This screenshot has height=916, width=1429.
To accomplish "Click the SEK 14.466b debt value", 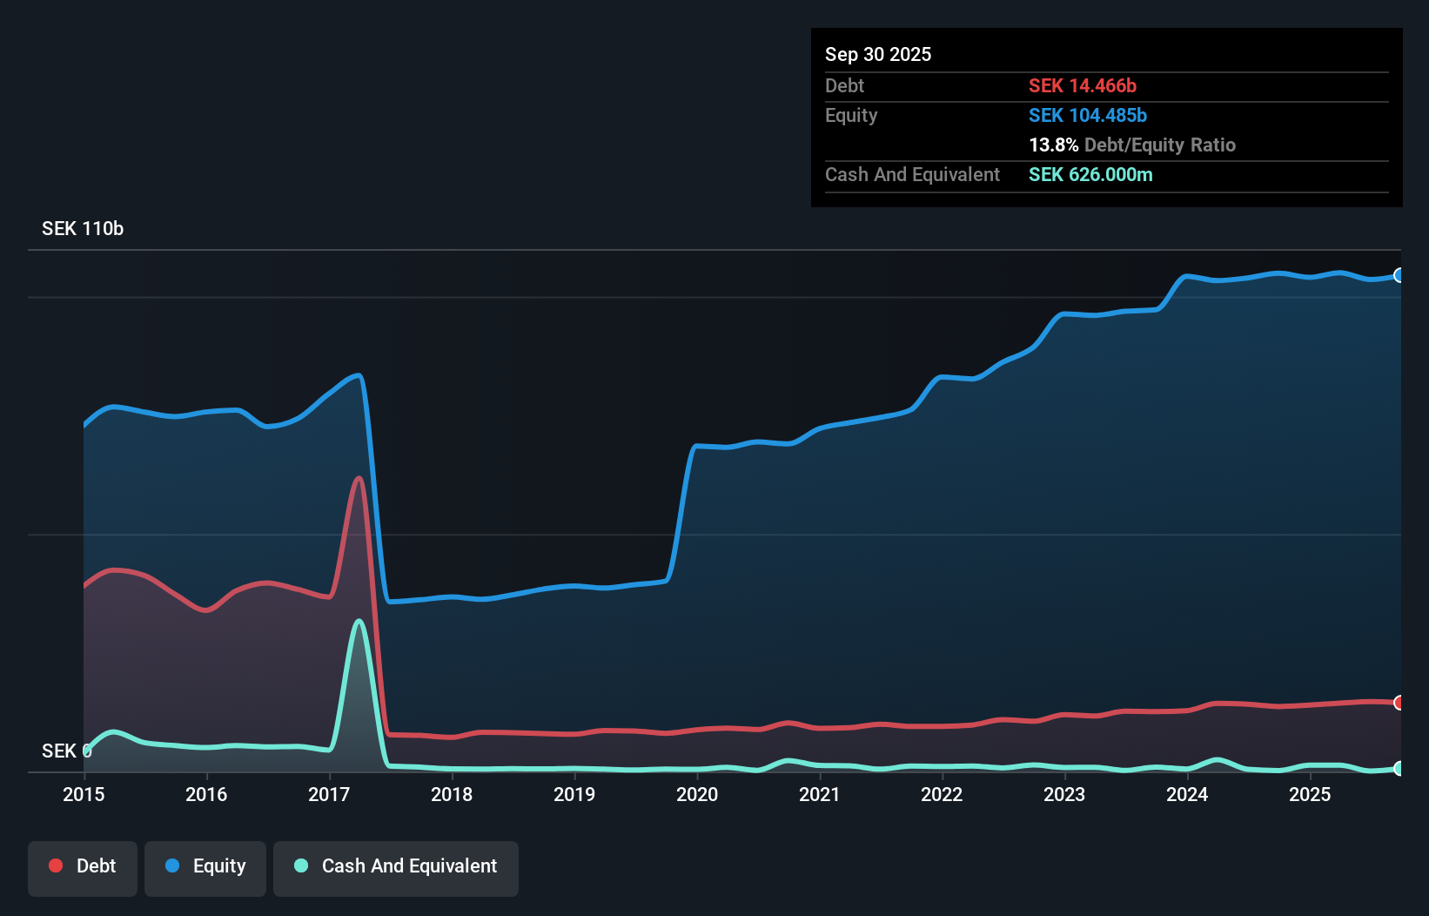I will (x=1083, y=85).
